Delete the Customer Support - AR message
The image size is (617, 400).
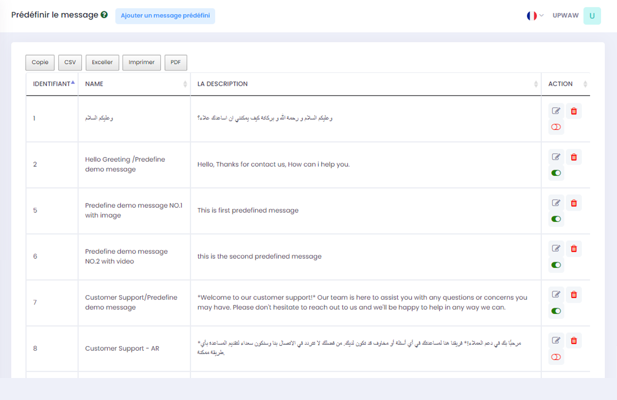pyautogui.click(x=574, y=341)
